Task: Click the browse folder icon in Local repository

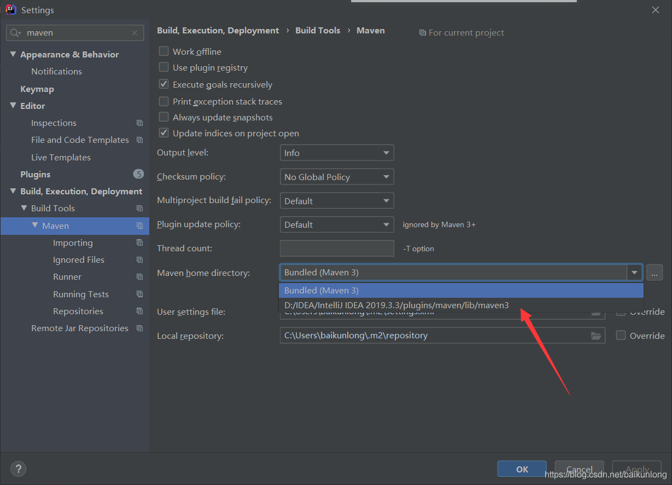Action: pos(596,336)
